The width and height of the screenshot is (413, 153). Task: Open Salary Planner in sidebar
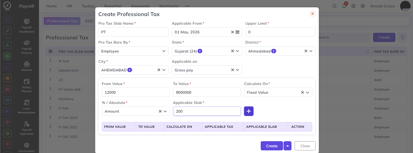coord(27,86)
